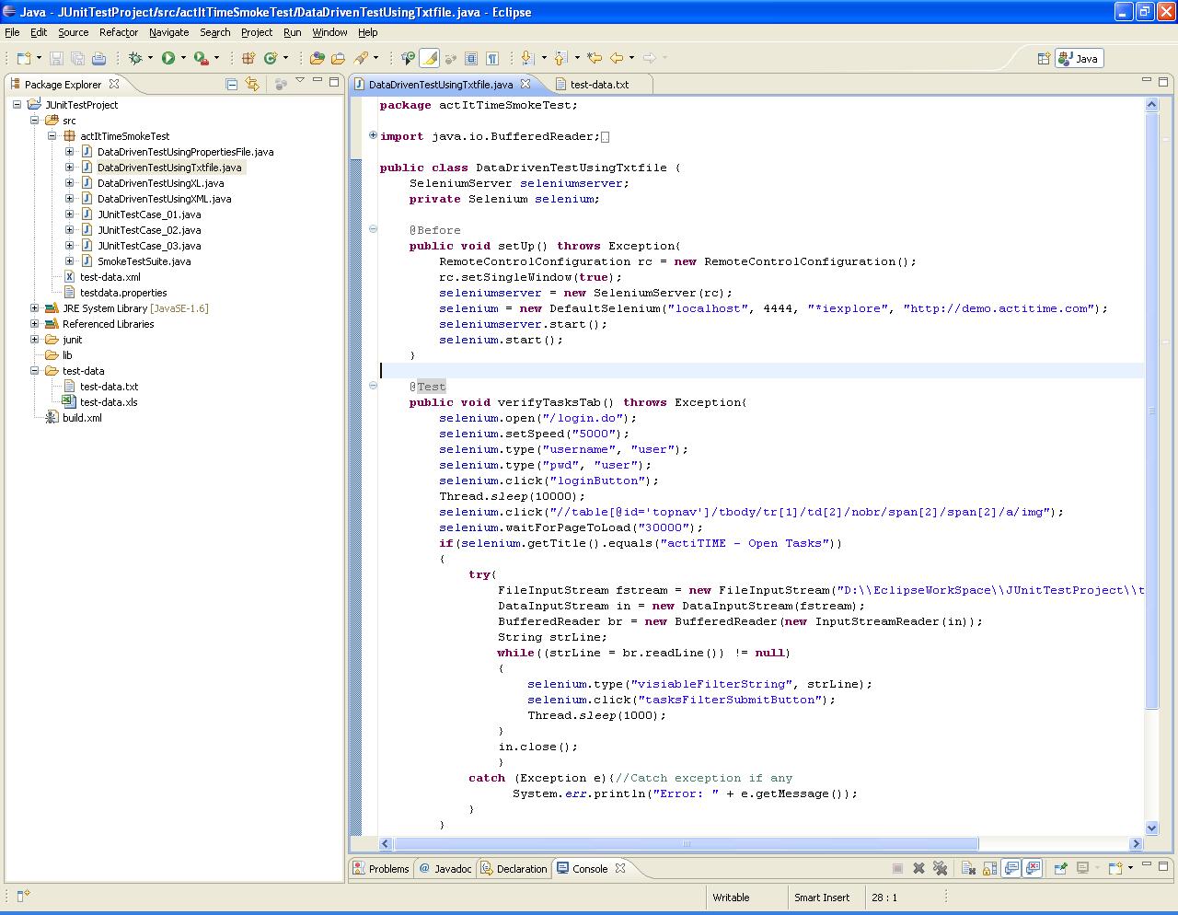Open the Java perspective button
The width and height of the screenshot is (1178, 915).
[1079, 58]
